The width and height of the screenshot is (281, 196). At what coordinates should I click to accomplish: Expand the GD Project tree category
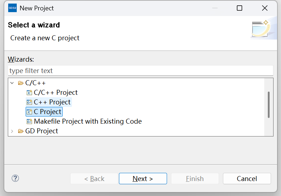pyautogui.click(x=12, y=131)
